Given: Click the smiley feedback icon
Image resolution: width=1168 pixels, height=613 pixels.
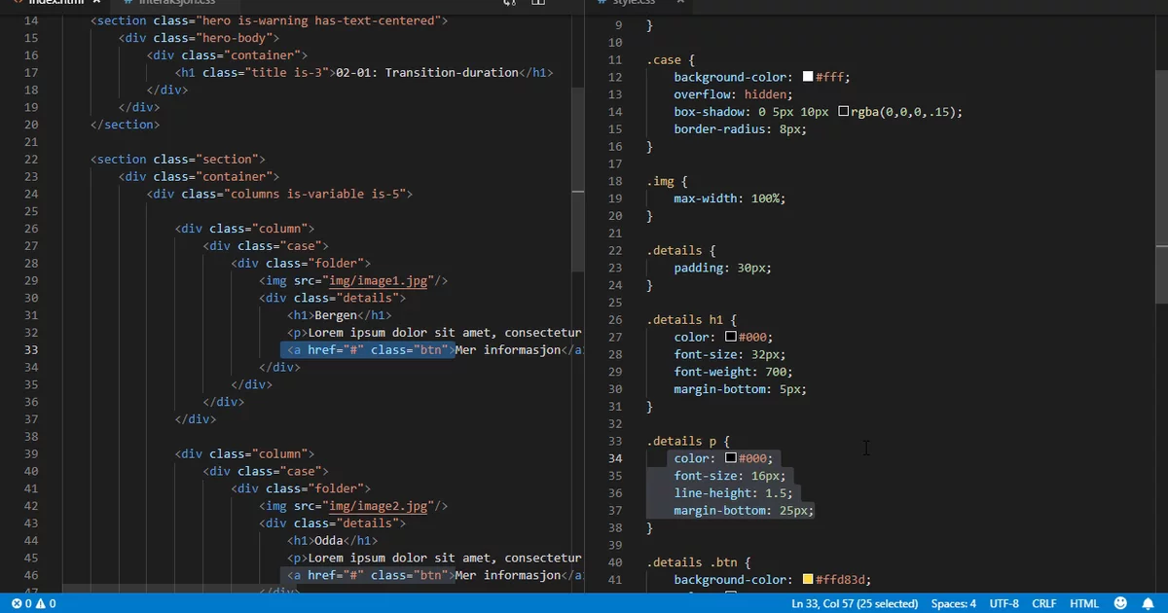Looking at the screenshot, I should pyautogui.click(x=1120, y=603).
